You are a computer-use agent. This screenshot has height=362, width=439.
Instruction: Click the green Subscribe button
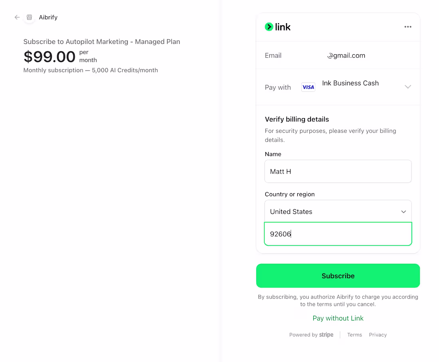pos(338,276)
